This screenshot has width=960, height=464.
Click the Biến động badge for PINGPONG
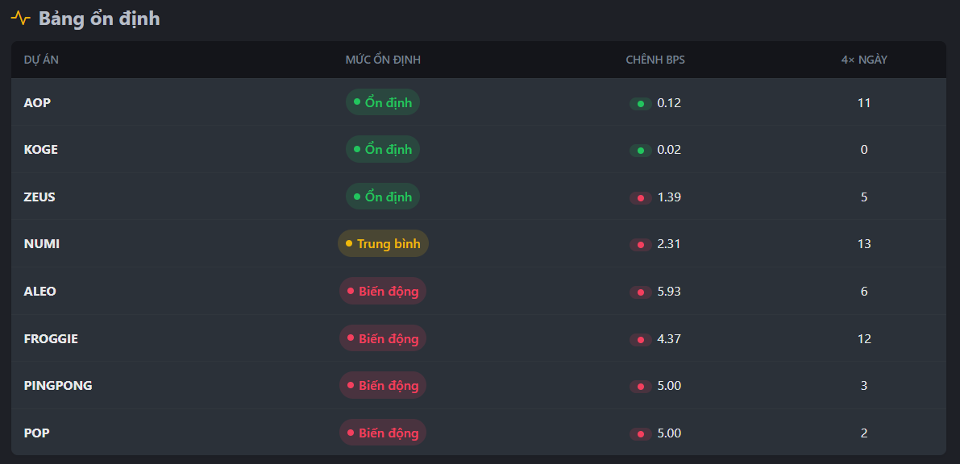pyautogui.click(x=383, y=385)
